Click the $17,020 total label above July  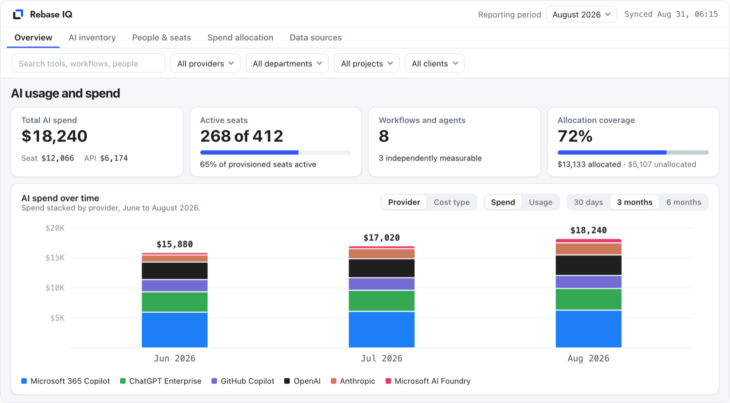(382, 238)
